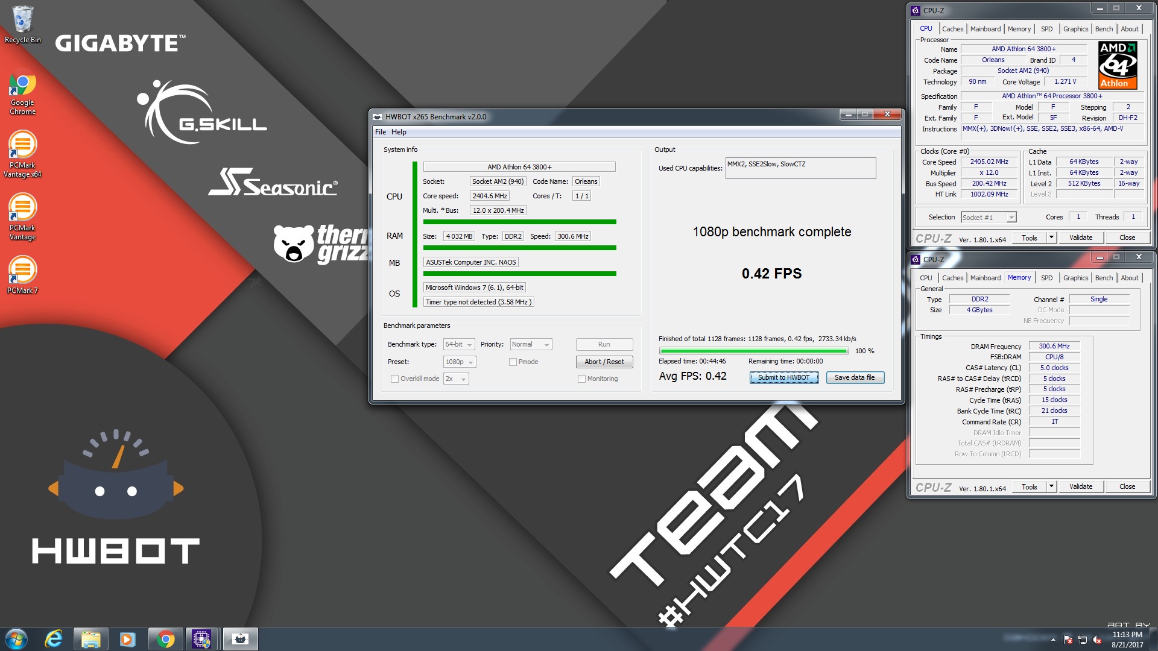Screen dimensions: 1158x651
Task: Open the Priority Normal dropdown
Action: click(531, 344)
